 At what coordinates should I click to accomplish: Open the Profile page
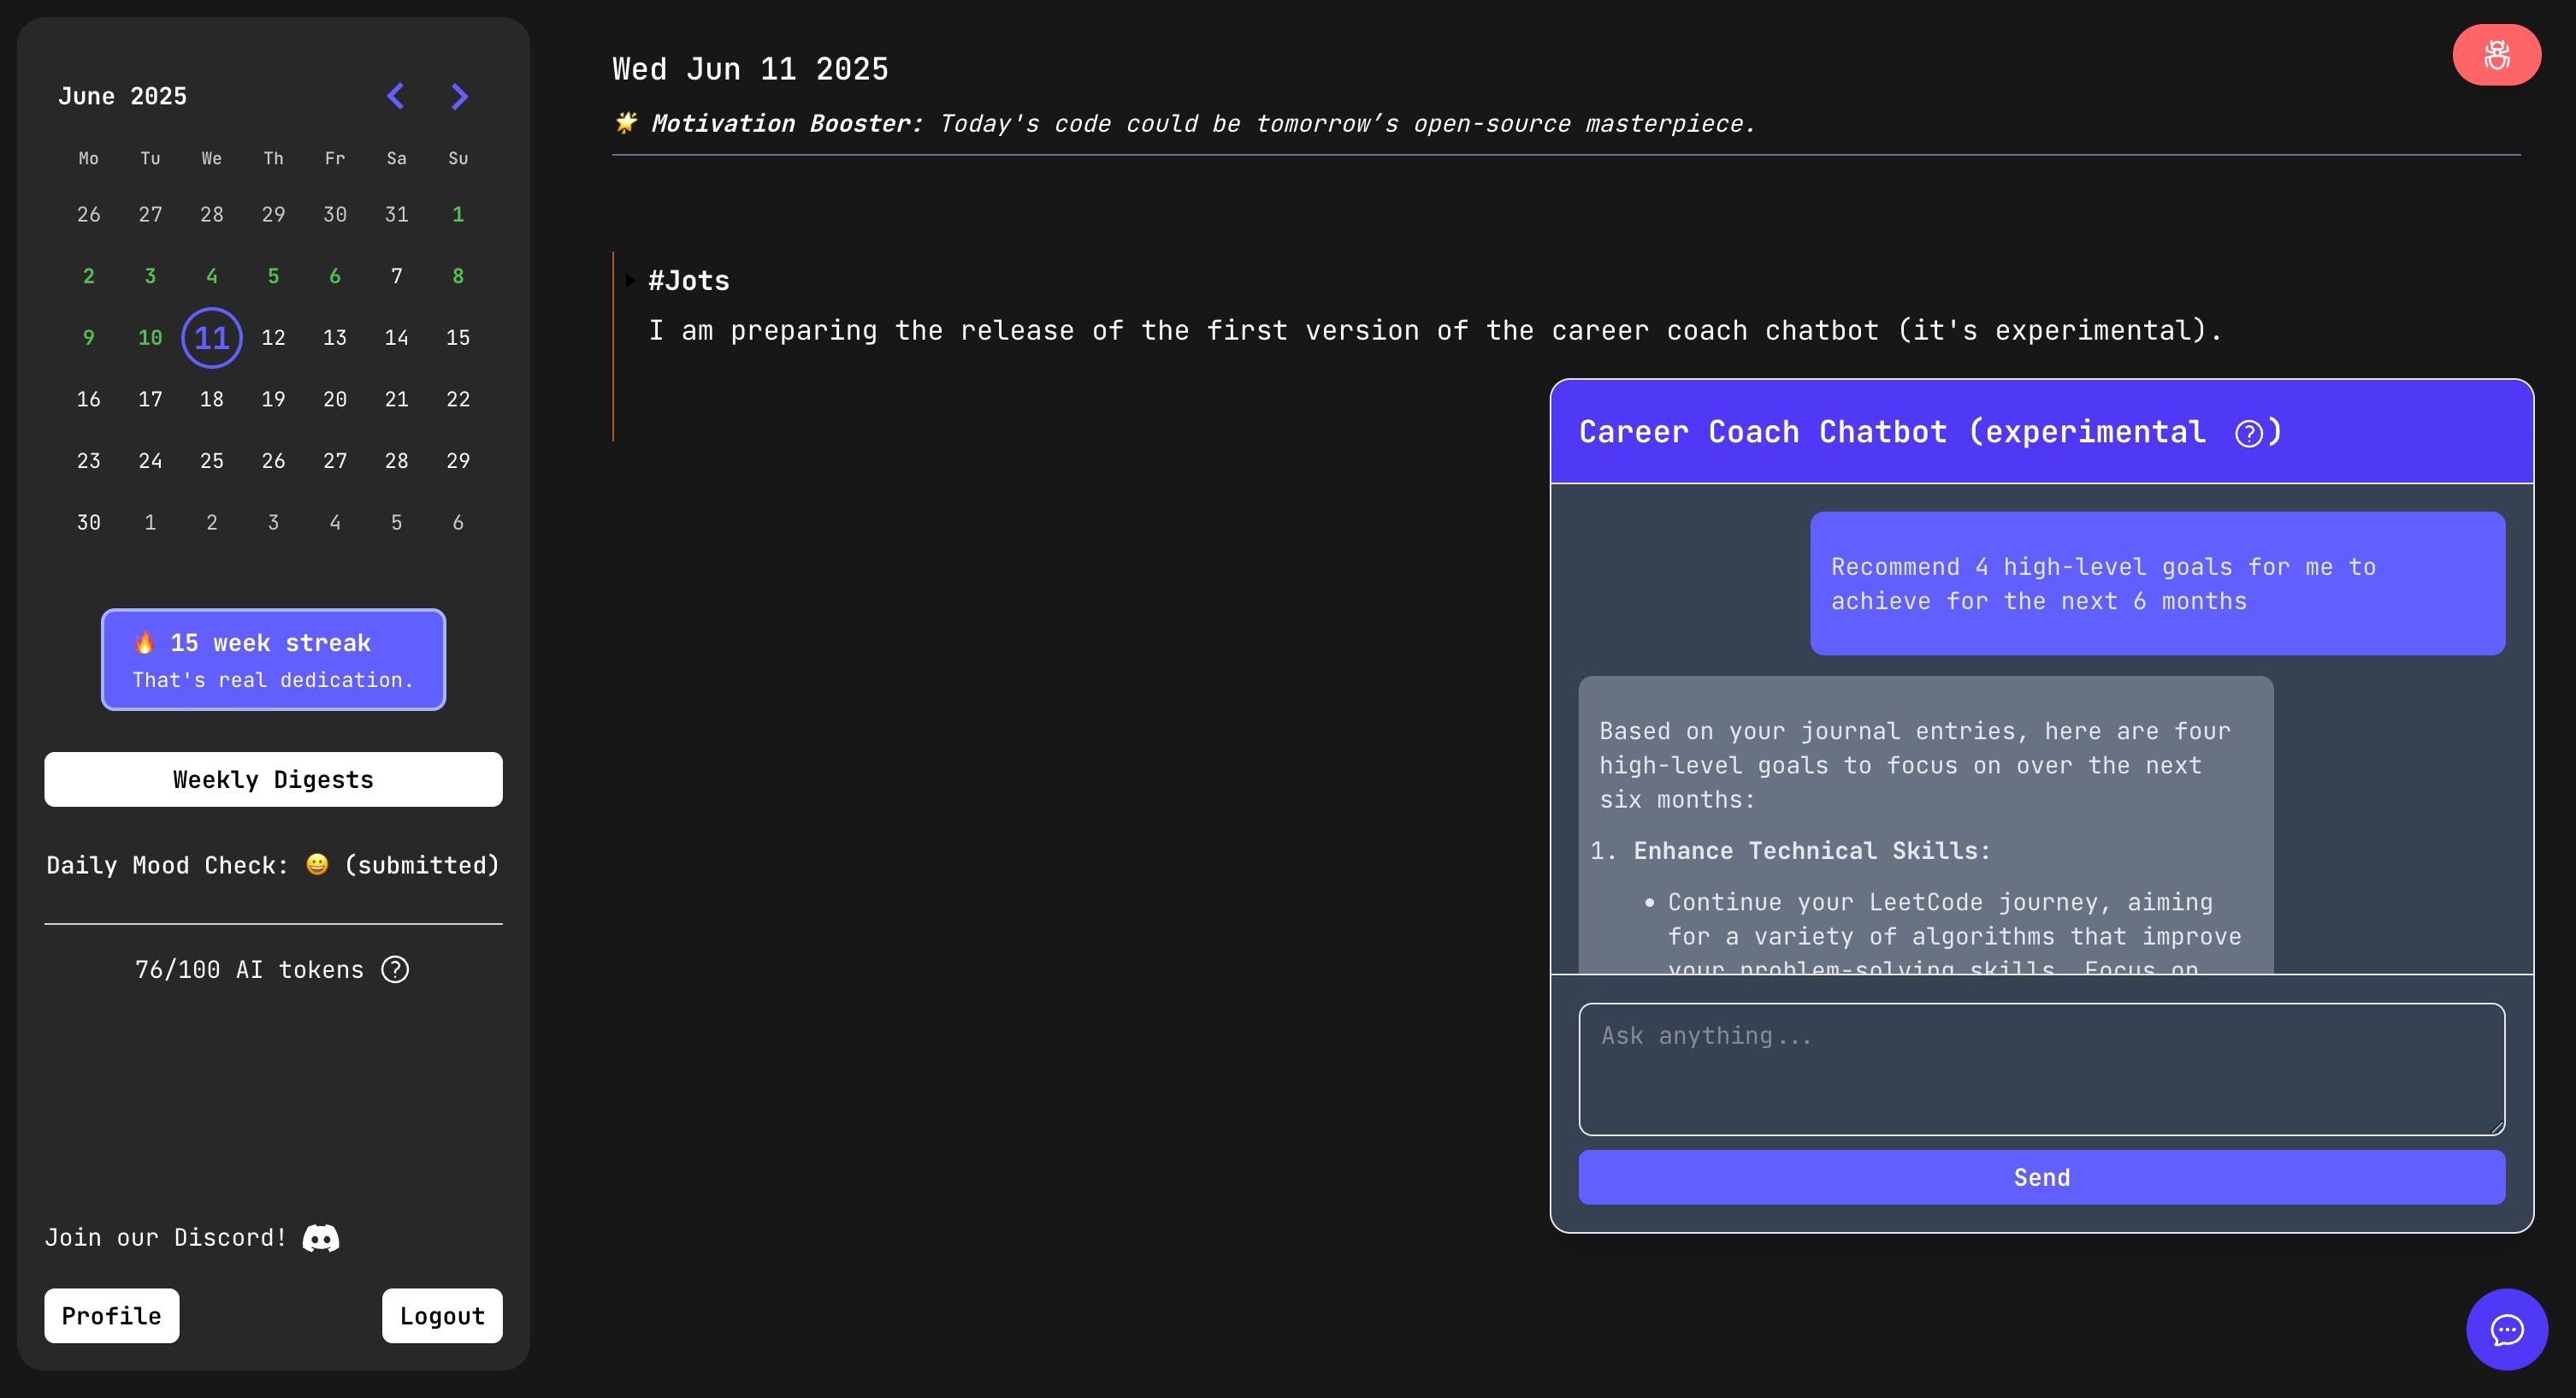coord(112,1316)
